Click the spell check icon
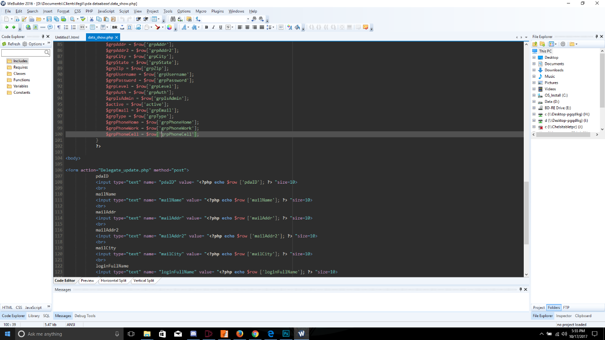605x340 pixels. click(83, 19)
